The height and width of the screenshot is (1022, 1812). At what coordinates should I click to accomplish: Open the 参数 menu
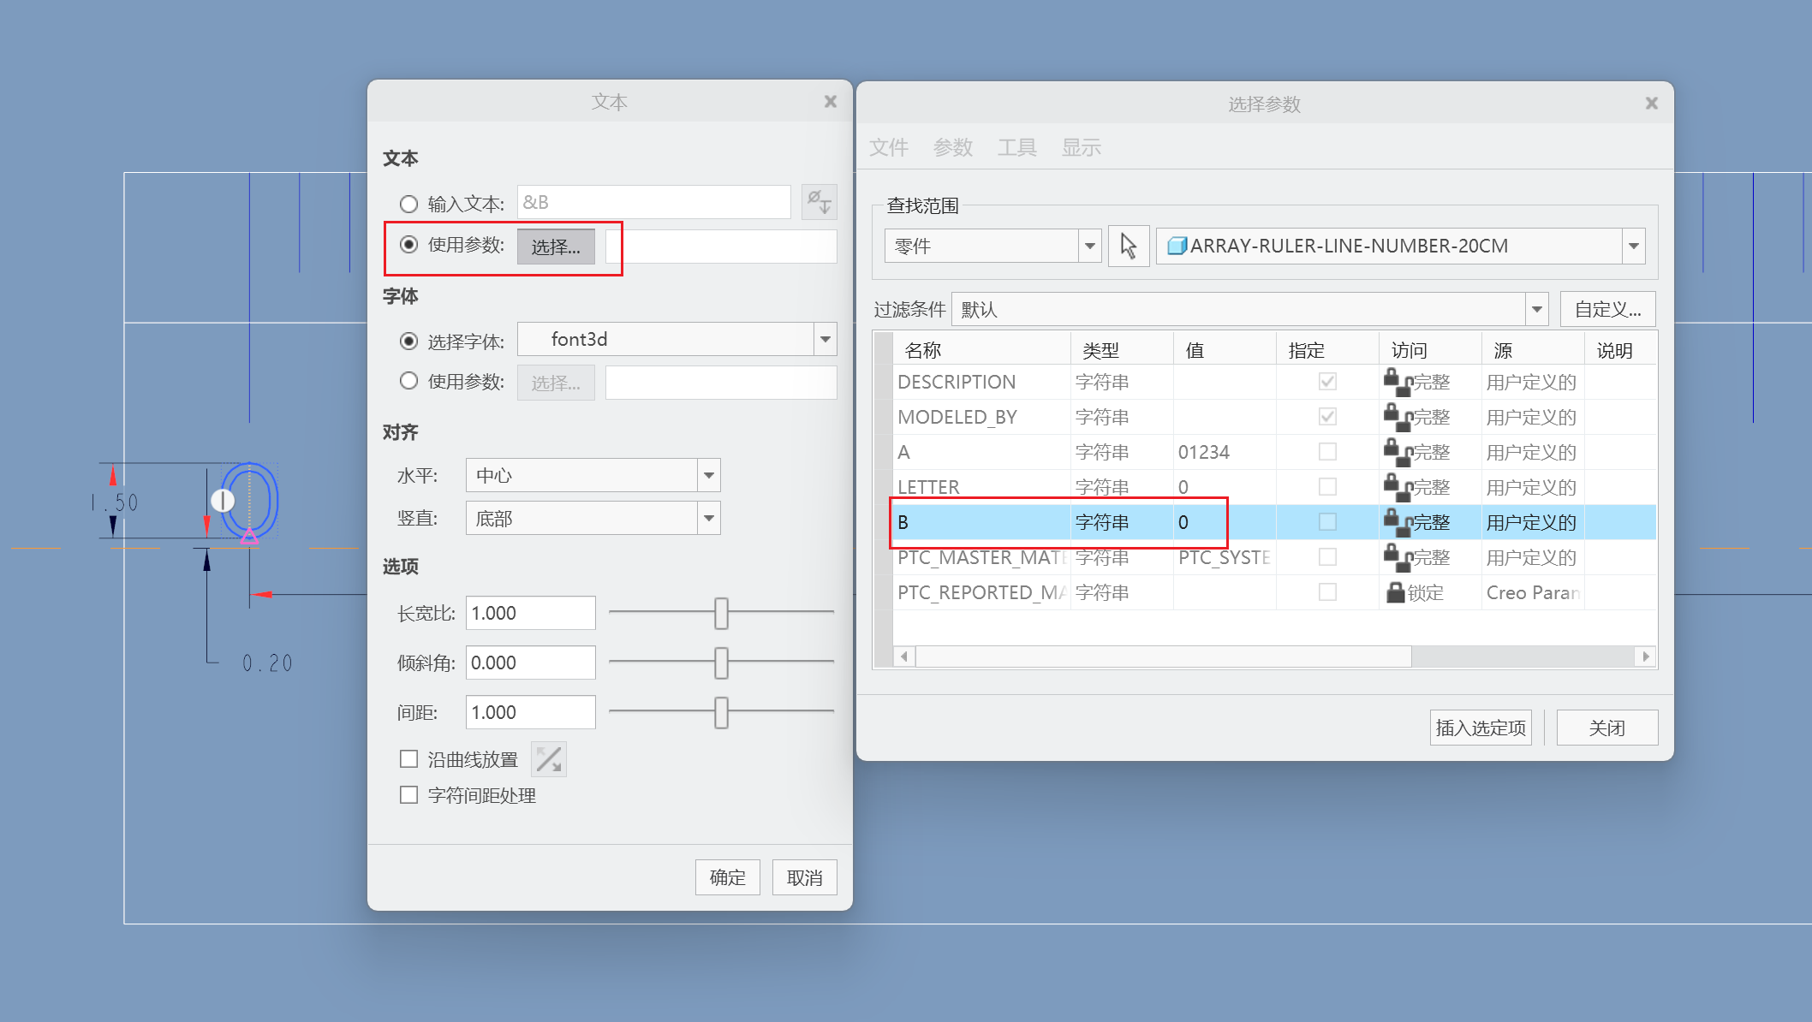coord(953,148)
